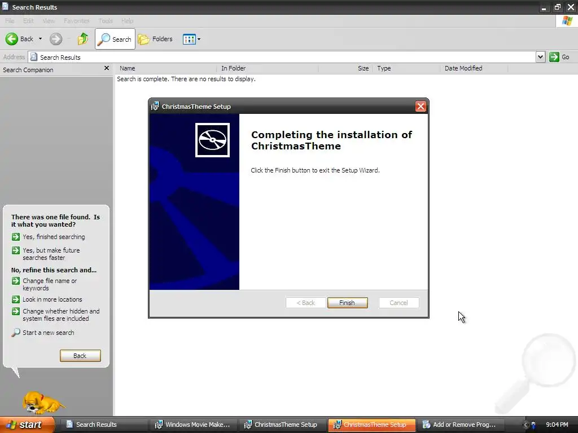Expand the Address bar dropdown
This screenshot has height=433, width=578.
[540, 57]
